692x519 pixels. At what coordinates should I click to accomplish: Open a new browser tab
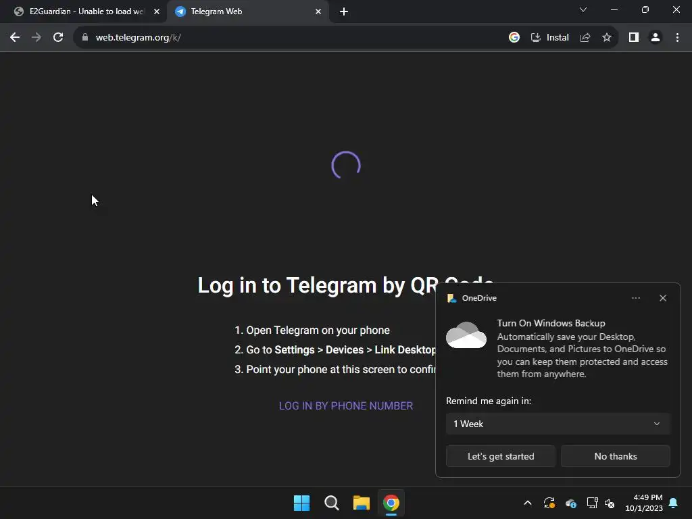(344, 11)
